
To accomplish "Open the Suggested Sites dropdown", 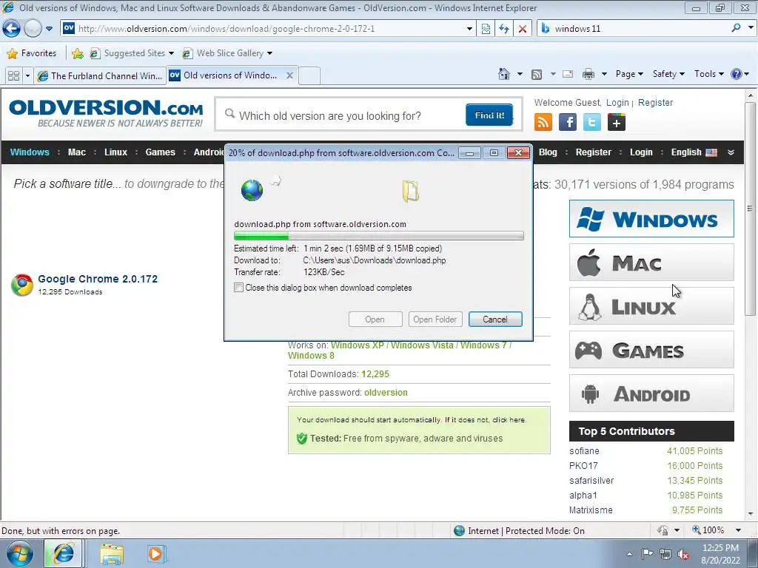I will point(171,53).
